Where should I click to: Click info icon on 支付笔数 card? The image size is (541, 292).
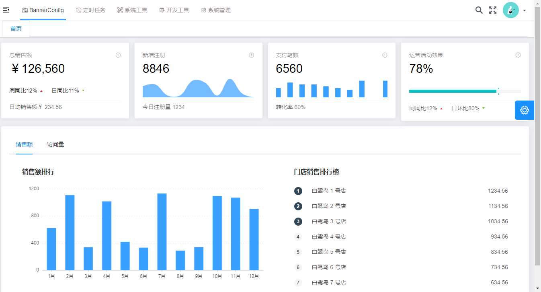[x=385, y=55]
